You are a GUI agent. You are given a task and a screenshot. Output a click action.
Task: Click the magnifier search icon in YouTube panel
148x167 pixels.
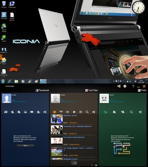click(87, 112)
